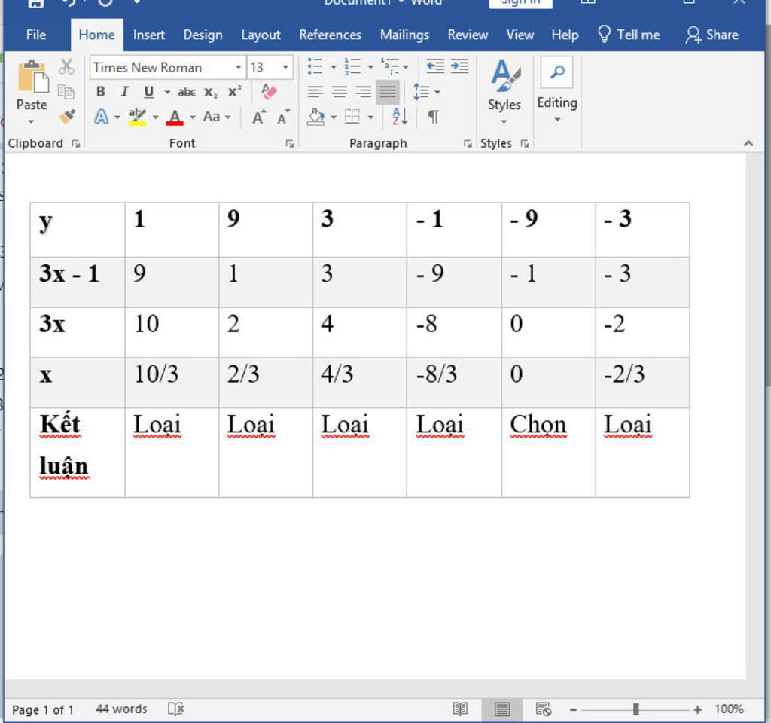Increase paragraph indent
This screenshot has width=771, height=723.
coord(460,66)
